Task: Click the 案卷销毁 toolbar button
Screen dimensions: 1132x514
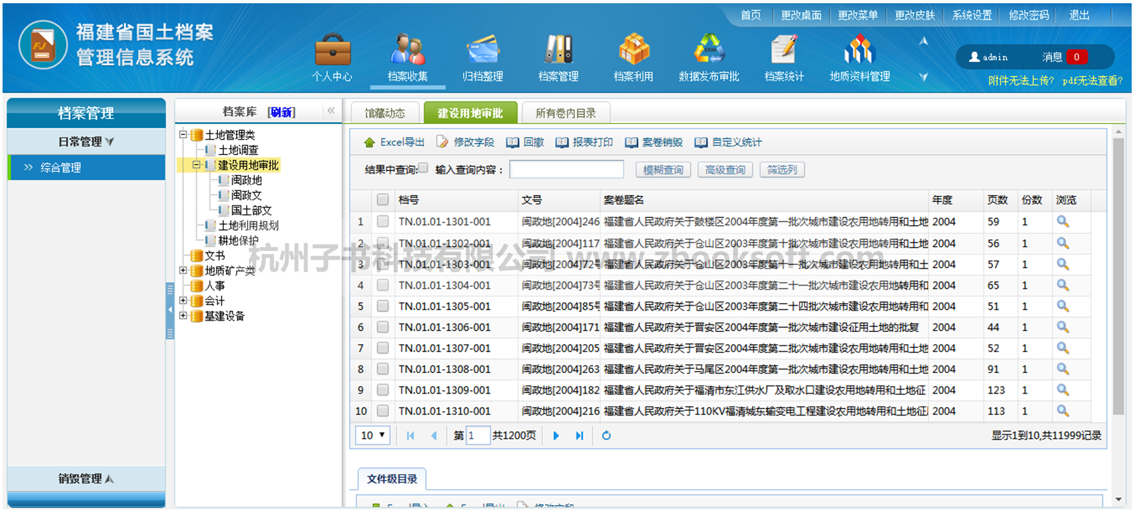Action: [653, 142]
